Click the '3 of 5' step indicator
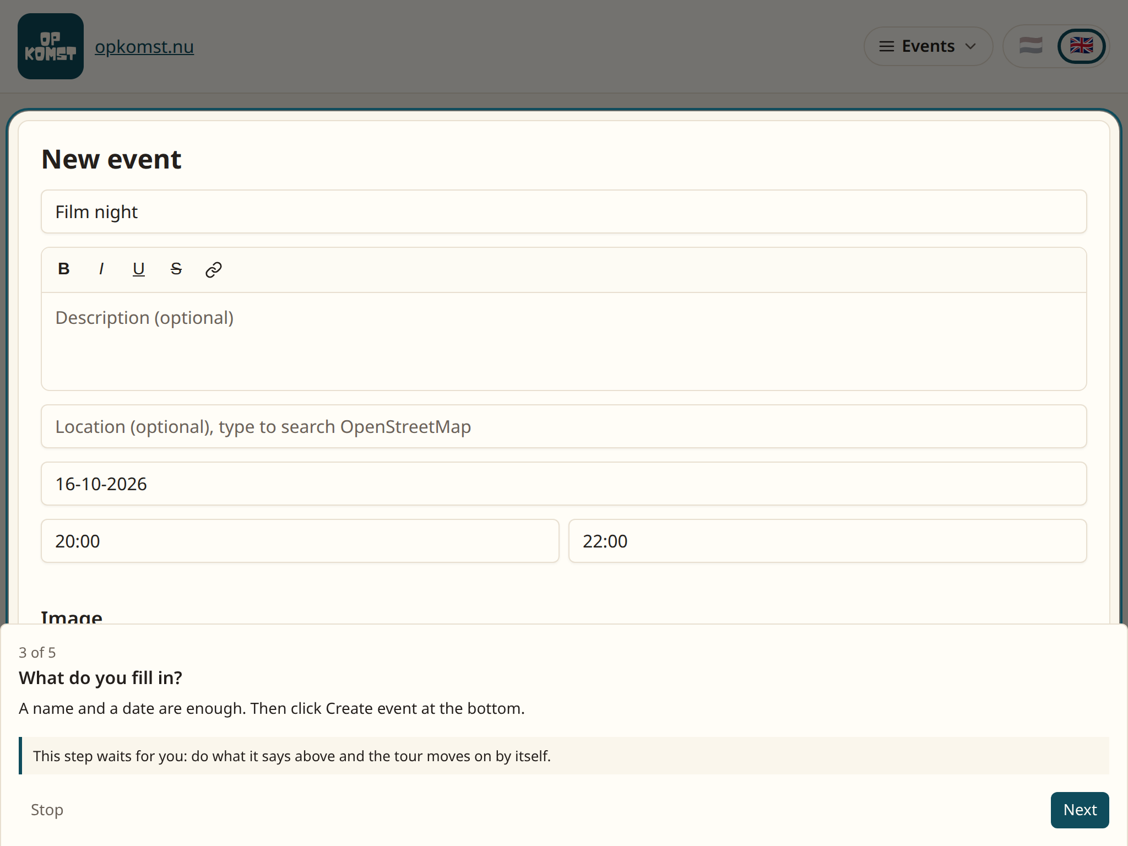 coord(37,653)
